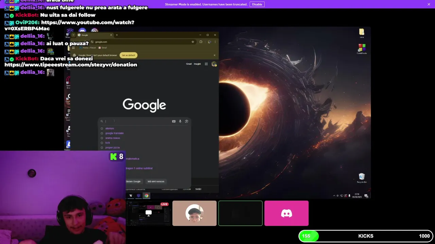The width and height of the screenshot is (435, 244).
Task: Open a new Chrome tab
Action: point(117,35)
